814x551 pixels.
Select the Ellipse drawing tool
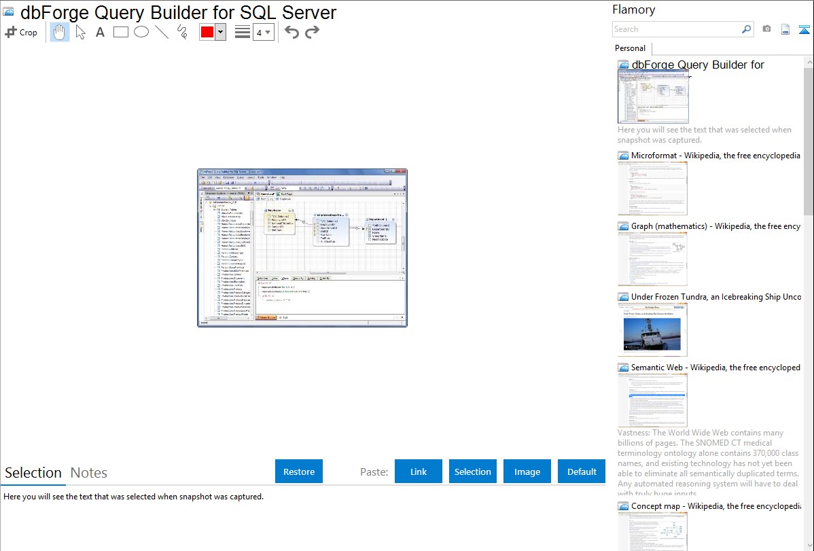(x=141, y=32)
